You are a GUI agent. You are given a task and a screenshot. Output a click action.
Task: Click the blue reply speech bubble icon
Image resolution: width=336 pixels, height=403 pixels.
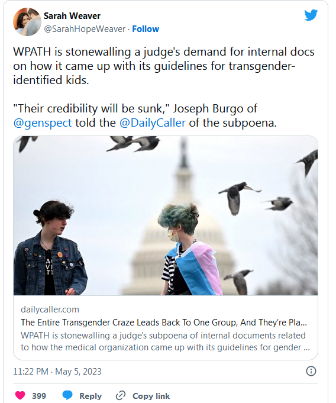click(67, 395)
